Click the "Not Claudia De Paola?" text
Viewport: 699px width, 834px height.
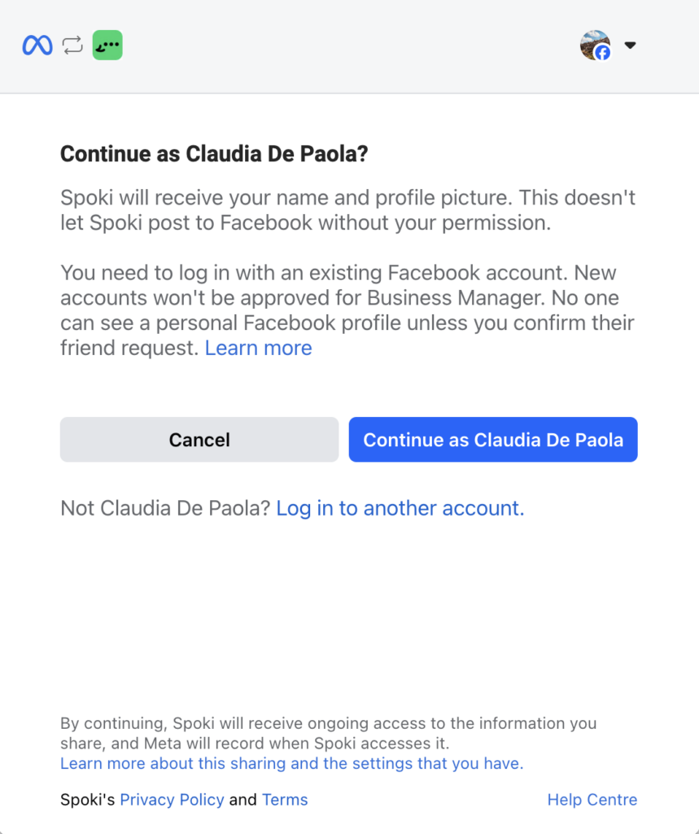(x=165, y=508)
